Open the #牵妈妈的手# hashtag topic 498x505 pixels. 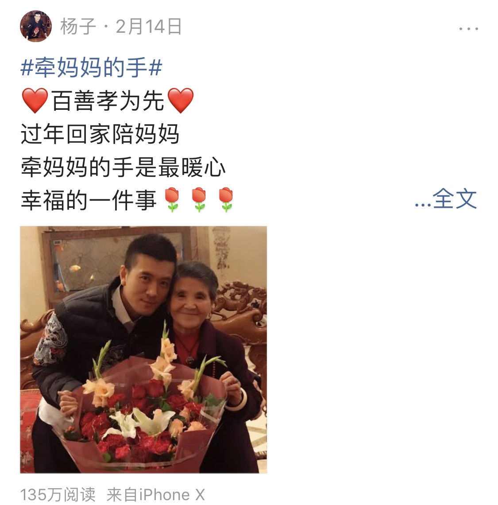pyautogui.click(x=92, y=67)
